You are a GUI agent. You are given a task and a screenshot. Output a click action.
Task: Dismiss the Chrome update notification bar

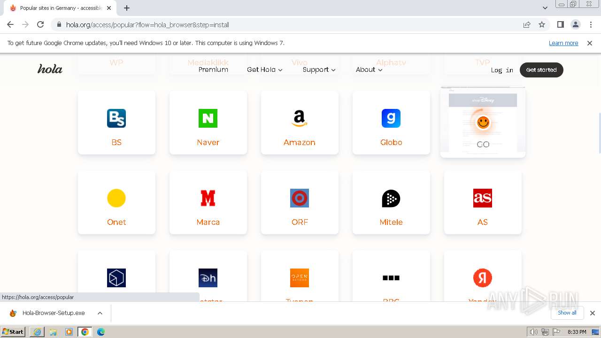click(x=590, y=43)
